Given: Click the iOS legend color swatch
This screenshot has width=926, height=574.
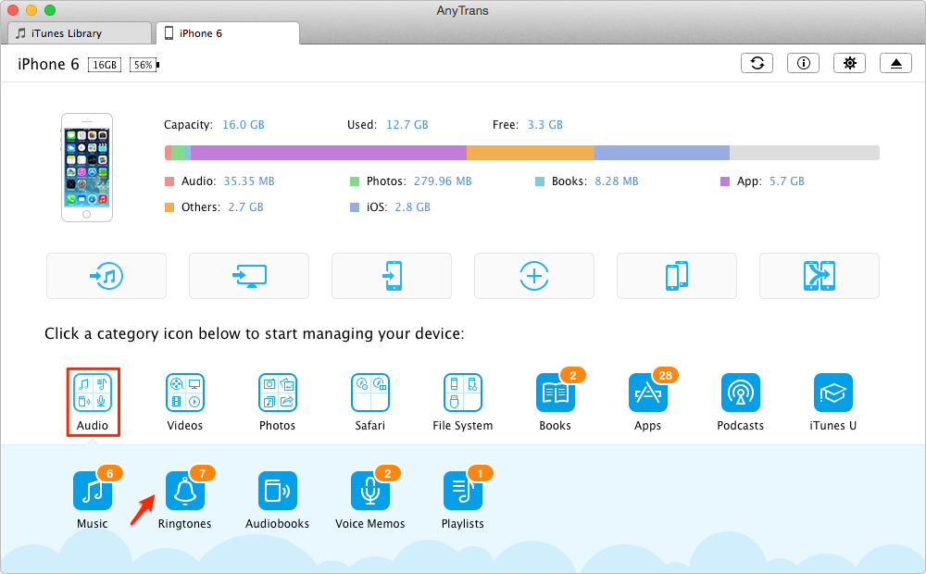Looking at the screenshot, I should coord(355,207).
